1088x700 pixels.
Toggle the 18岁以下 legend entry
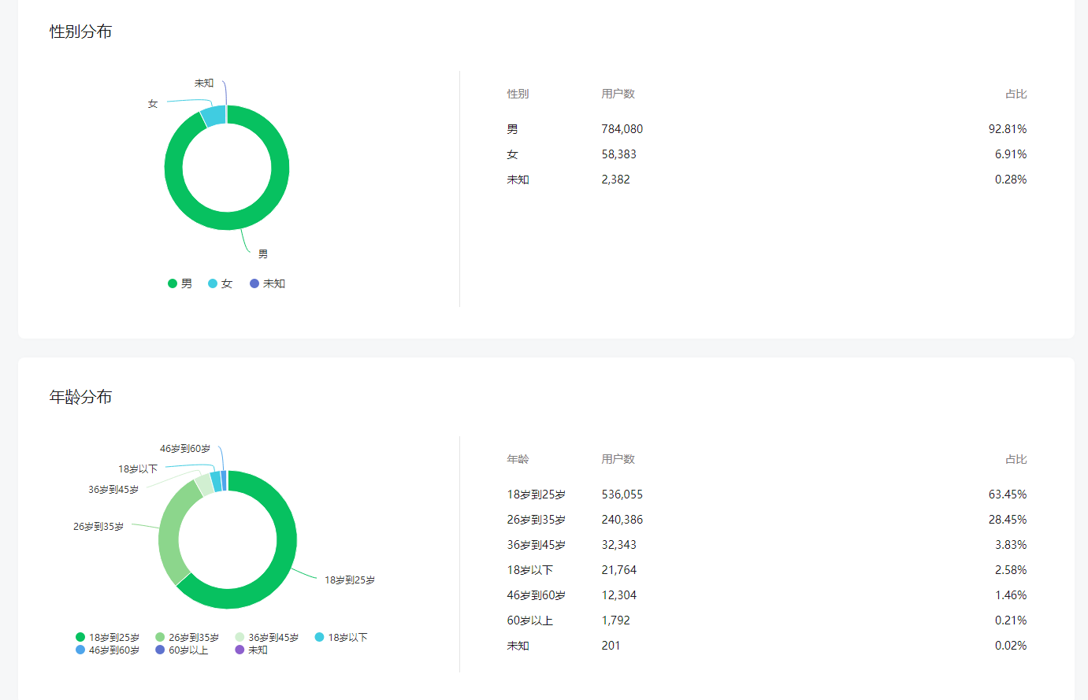[341, 638]
